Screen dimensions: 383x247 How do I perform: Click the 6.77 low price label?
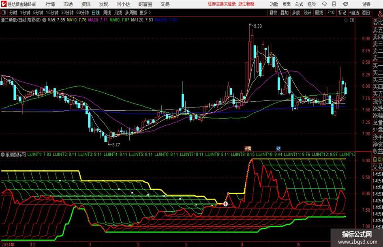click(x=116, y=145)
